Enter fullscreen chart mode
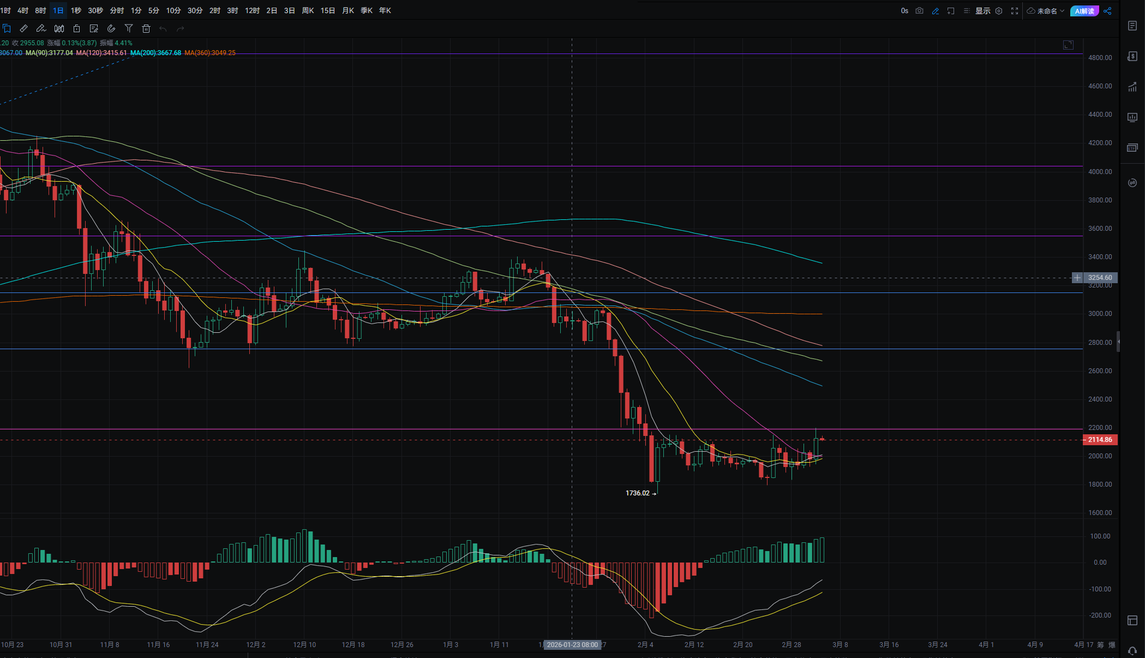Image resolution: width=1145 pixels, height=658 pixels. tap(1015, 11)
